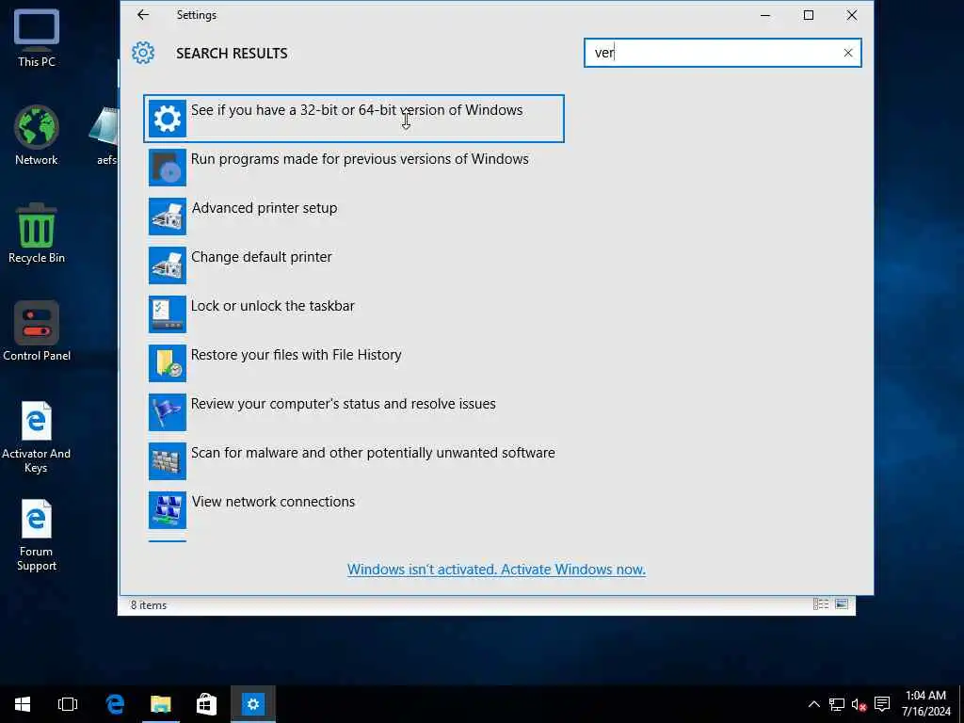This screenshot has height=723, width=964.
Task: Click the printer icon next to Change default printer
Action: 168,265
